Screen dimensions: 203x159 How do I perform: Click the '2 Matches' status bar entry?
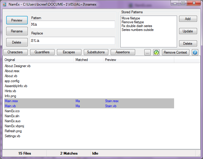coord(69,153)
